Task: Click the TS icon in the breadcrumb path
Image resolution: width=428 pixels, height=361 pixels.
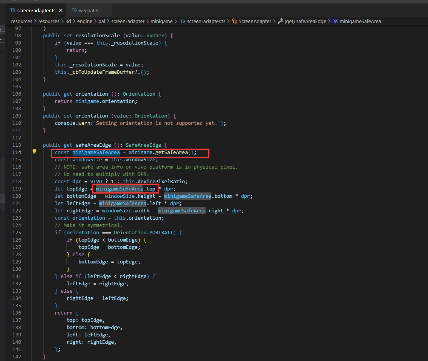Action: coord(182,21)
